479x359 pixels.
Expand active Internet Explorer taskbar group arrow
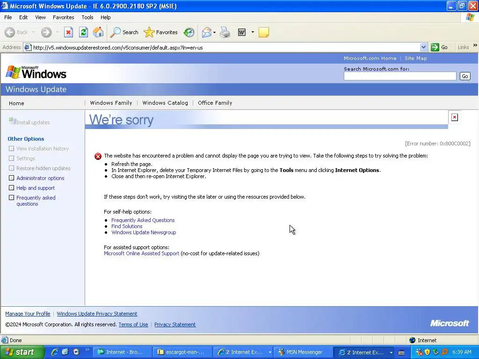(x=391, y=352)
